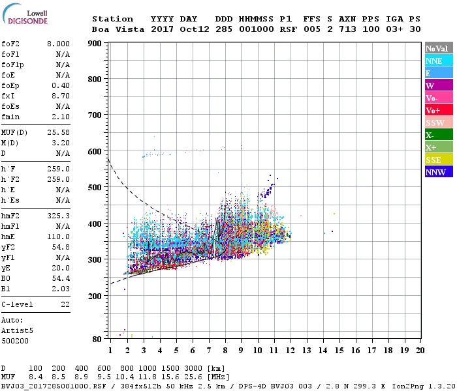The width and height of the screenshot is (457, 391).
Task: Click the 500200 version number
Action: pos(15,341)
